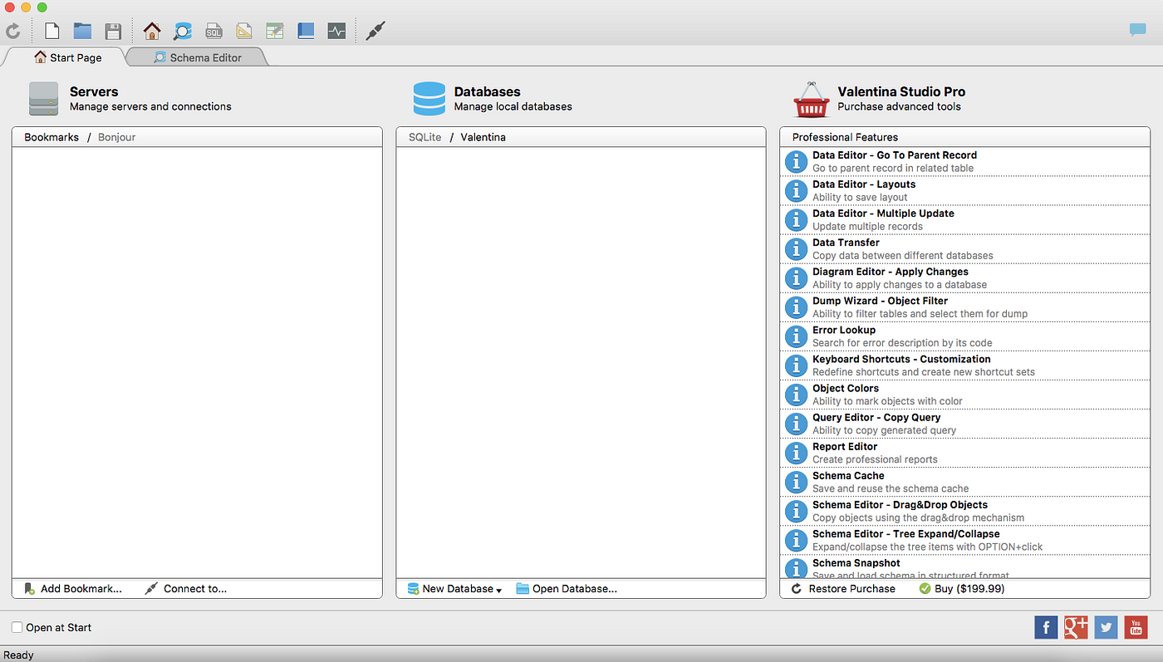The image size is (1163, 662).
Task: Select Diagram Editor - Apply Changes feature
Action: pos(965,277)
